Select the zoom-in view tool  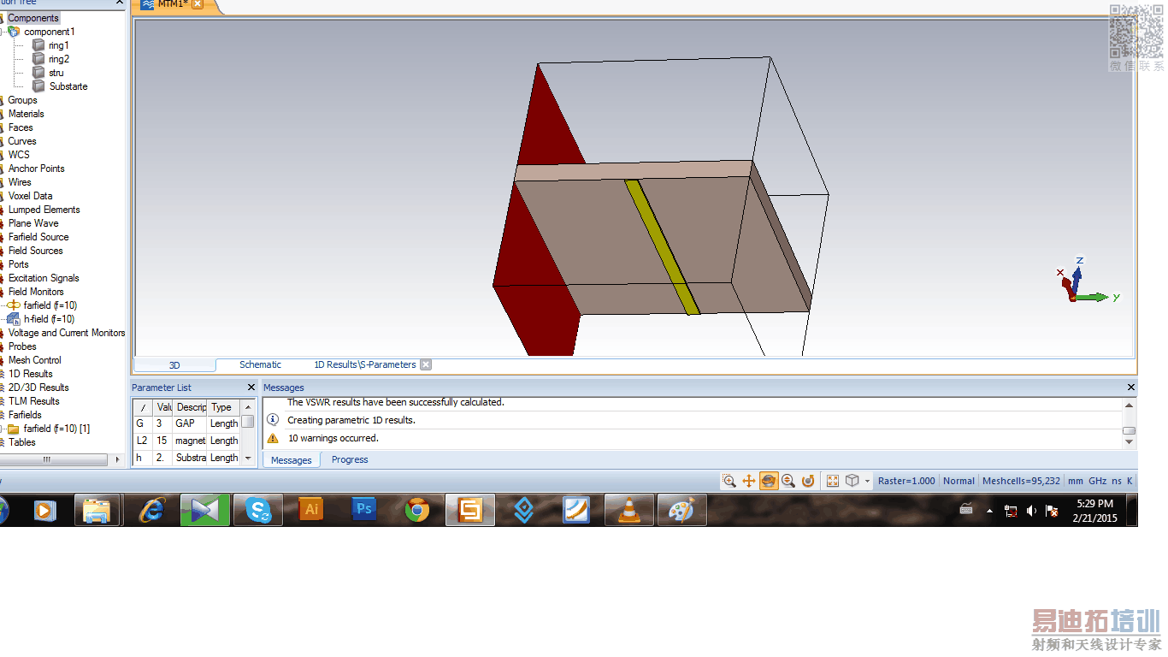[x=729, y=481]
